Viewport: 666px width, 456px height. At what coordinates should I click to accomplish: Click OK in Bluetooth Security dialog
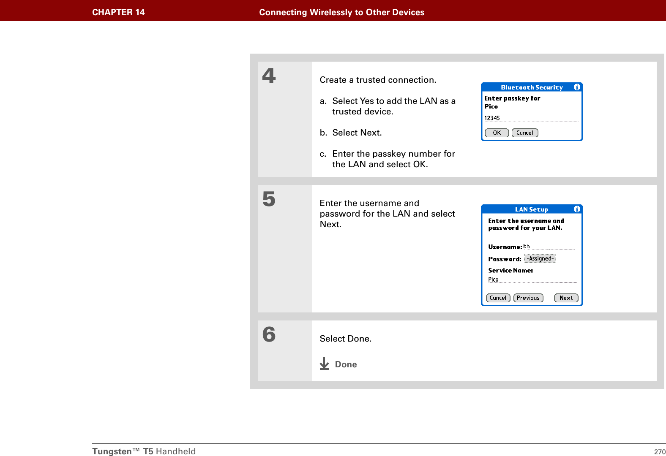coord(497,133)
